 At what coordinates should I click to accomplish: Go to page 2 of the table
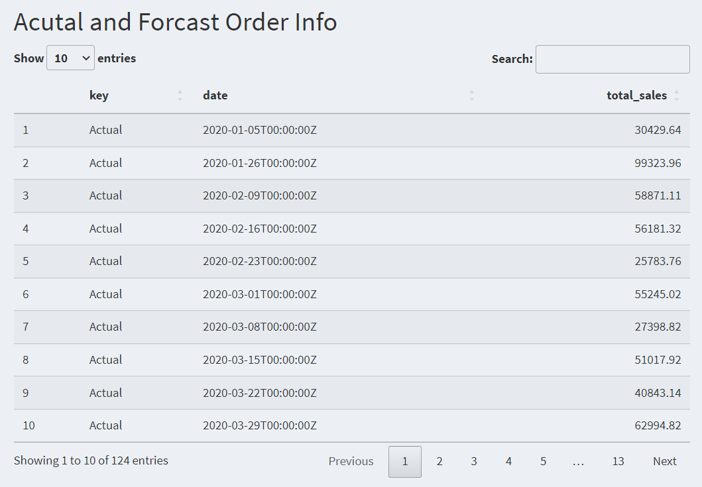439,461
